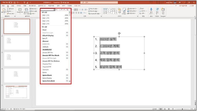Start slideshow from quick access toolbar icon

point(24,2)
